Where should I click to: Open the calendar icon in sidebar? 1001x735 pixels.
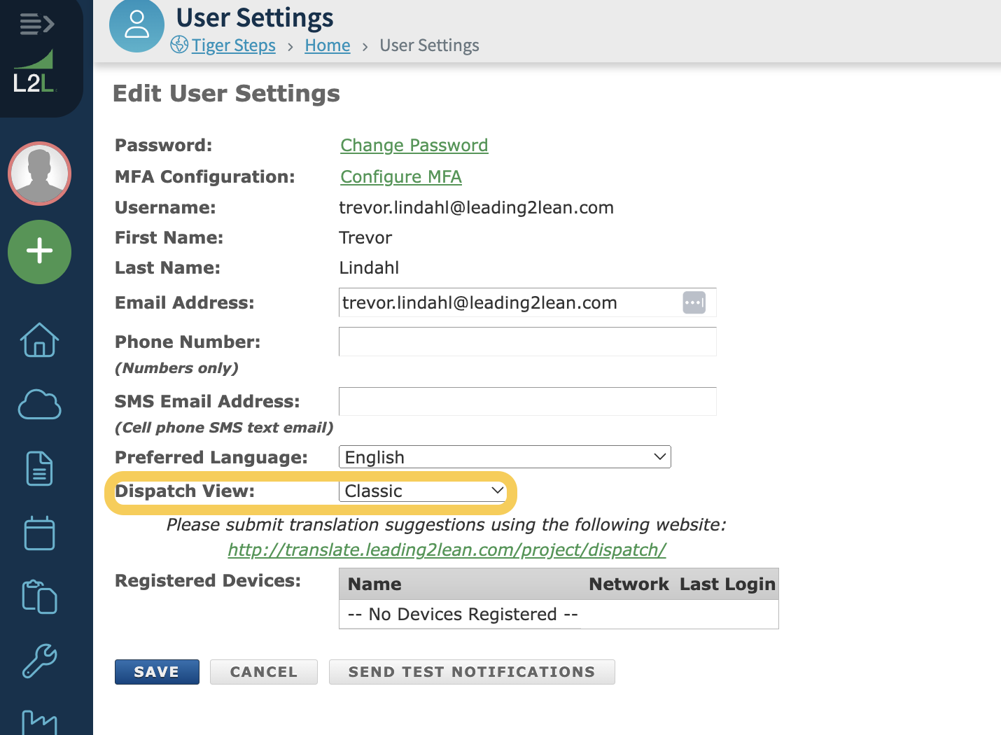tap(39, 533)
